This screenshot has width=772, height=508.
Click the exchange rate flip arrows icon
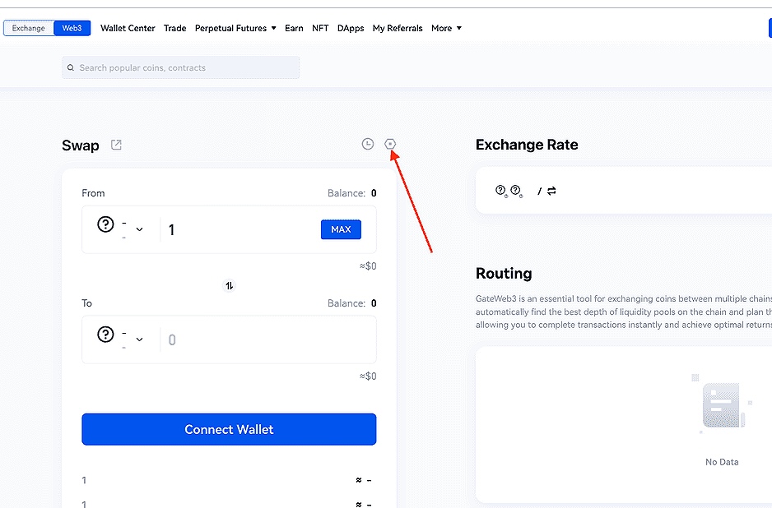pos(551,191)
